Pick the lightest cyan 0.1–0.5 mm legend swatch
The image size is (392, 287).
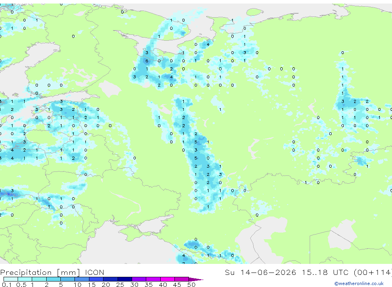click(11, 279)
